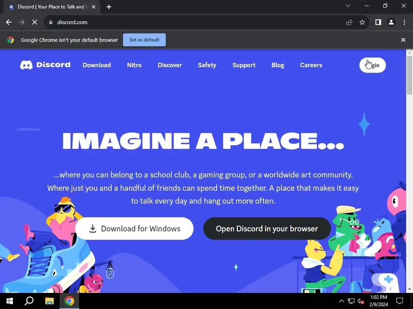The width and height of the screenshot is (413, 309).
Task: Open the side panel icon
Action: (378, 23)
